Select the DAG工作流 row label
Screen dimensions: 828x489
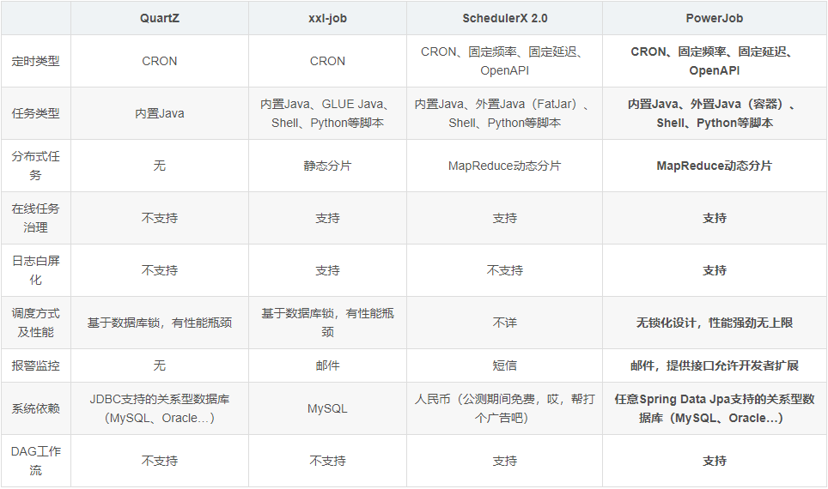(x=35, y=461)
